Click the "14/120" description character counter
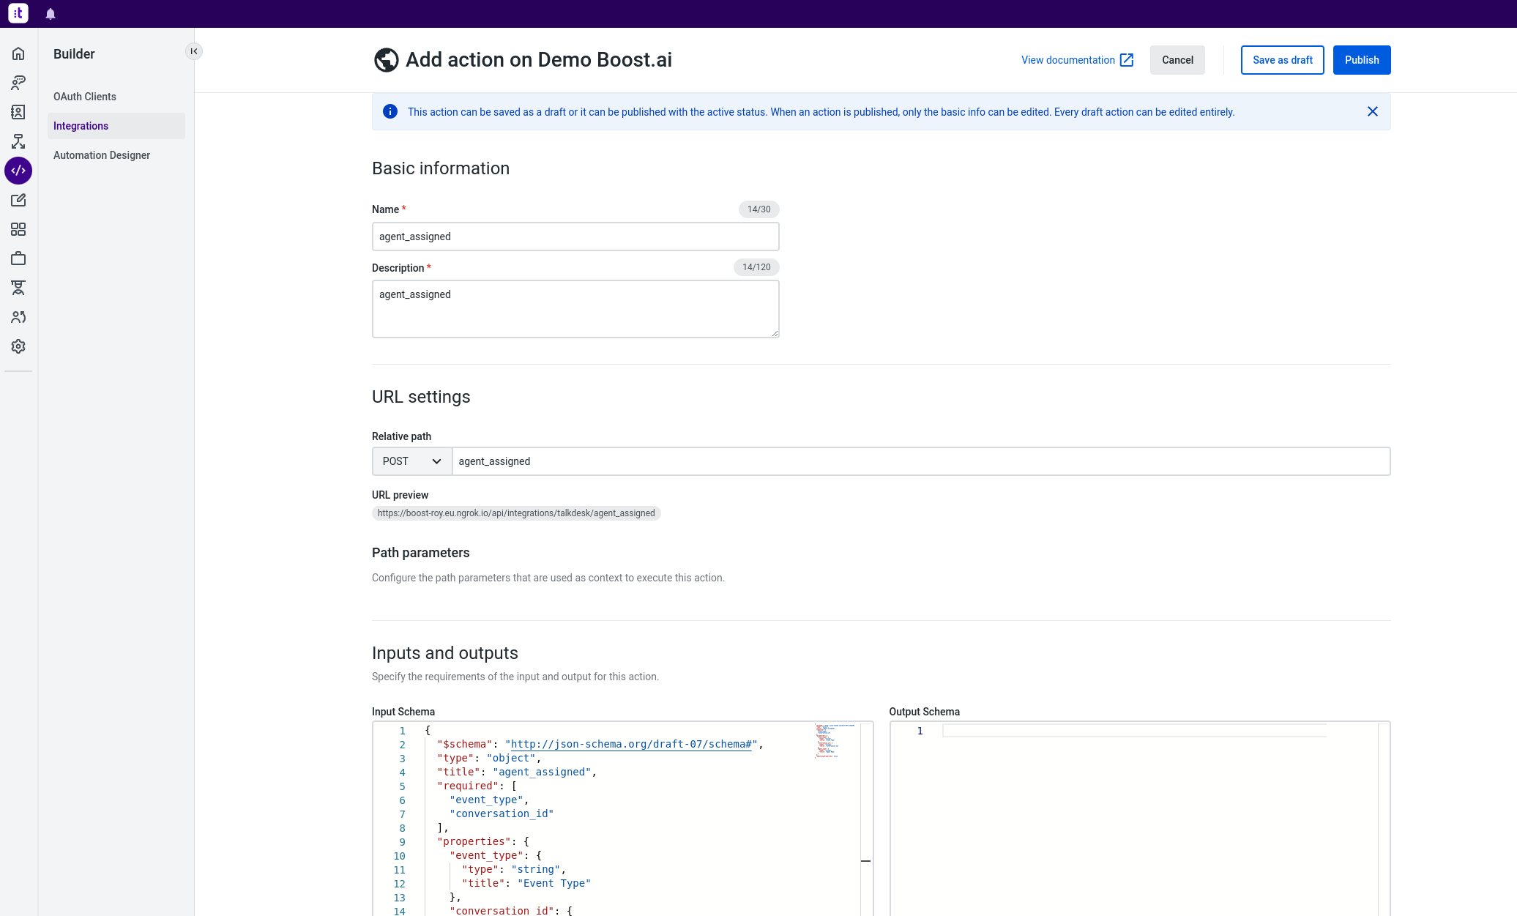Image resolution: width=1517 pixels, height=916 pixels. click(x=756, y=267)
